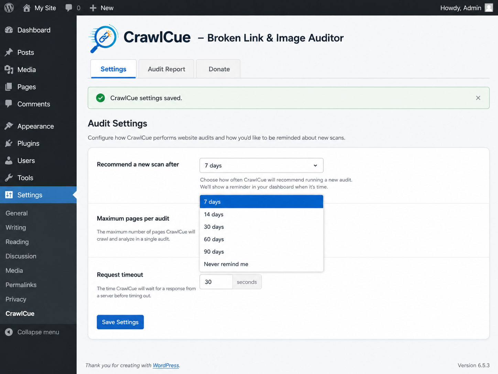Image resolution: width=498 pixels, height=374 pixels.
Task: Click the seconds unit label
Action: coord(247,282)
